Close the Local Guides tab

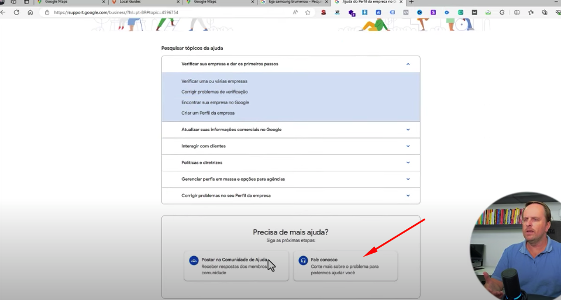(x=178, y=2)
